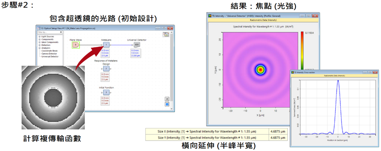Open the table view icon in Optical Setup
This screenshot has width=381, height=151.
tap(166, 35)
